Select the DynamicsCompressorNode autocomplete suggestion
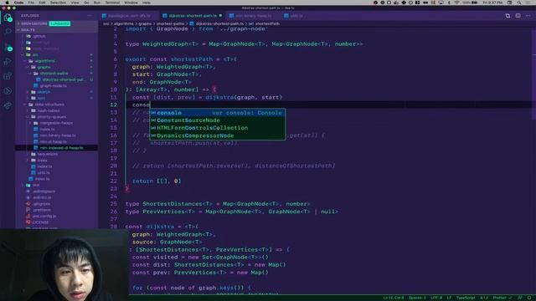 (218, 135)
